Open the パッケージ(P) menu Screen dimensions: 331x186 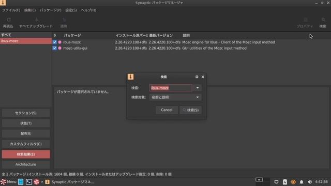[51, 10]
